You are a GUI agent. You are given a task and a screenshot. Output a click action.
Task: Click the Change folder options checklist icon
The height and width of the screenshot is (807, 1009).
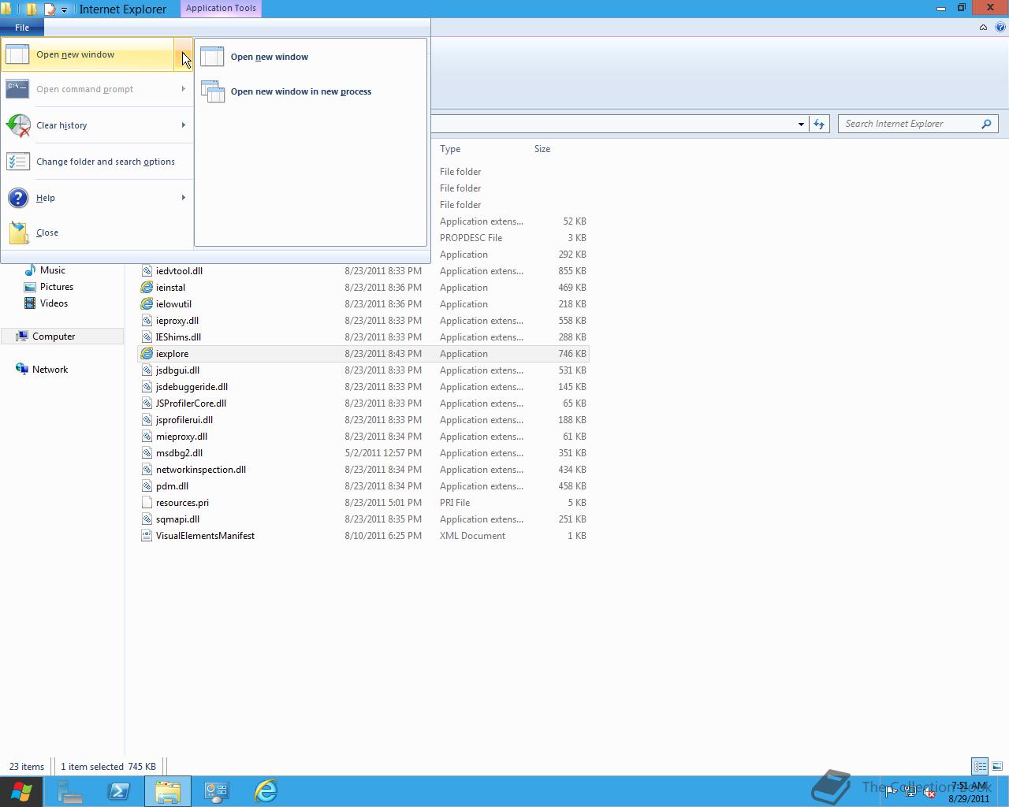[x=18, y=162]
